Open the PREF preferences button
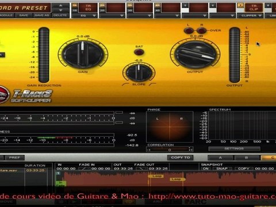 coord(14,158)
